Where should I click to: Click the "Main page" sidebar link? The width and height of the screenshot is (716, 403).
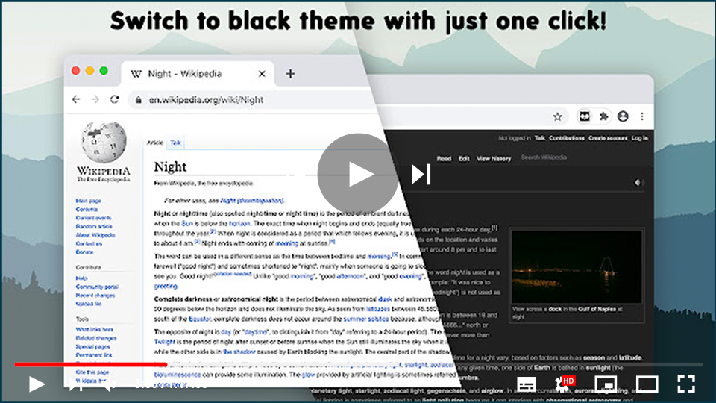pyautogui.click(x=88, y=201)
